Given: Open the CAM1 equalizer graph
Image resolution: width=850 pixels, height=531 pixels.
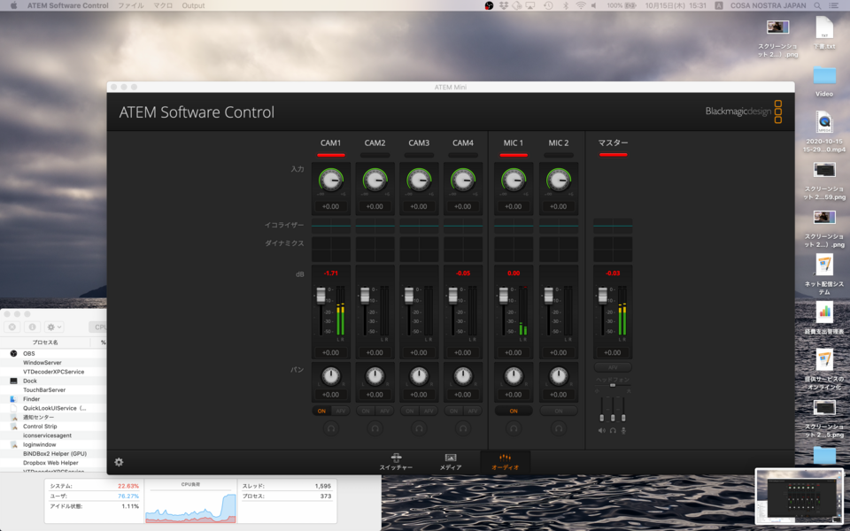Looking at the screenshot, I should 331,225.
